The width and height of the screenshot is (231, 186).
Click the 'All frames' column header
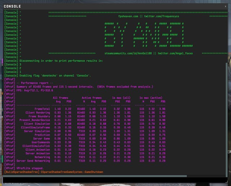click(x=61, y=98)
